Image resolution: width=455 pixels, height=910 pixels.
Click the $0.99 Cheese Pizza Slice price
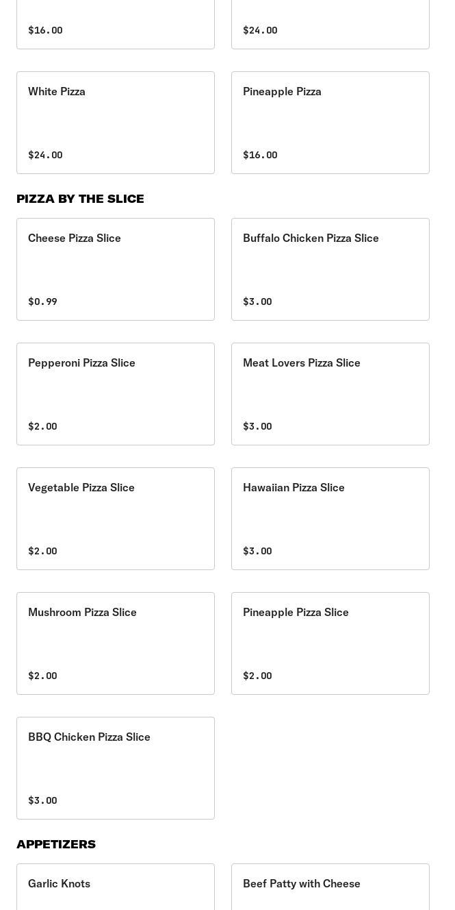click(x=42, y=302)
